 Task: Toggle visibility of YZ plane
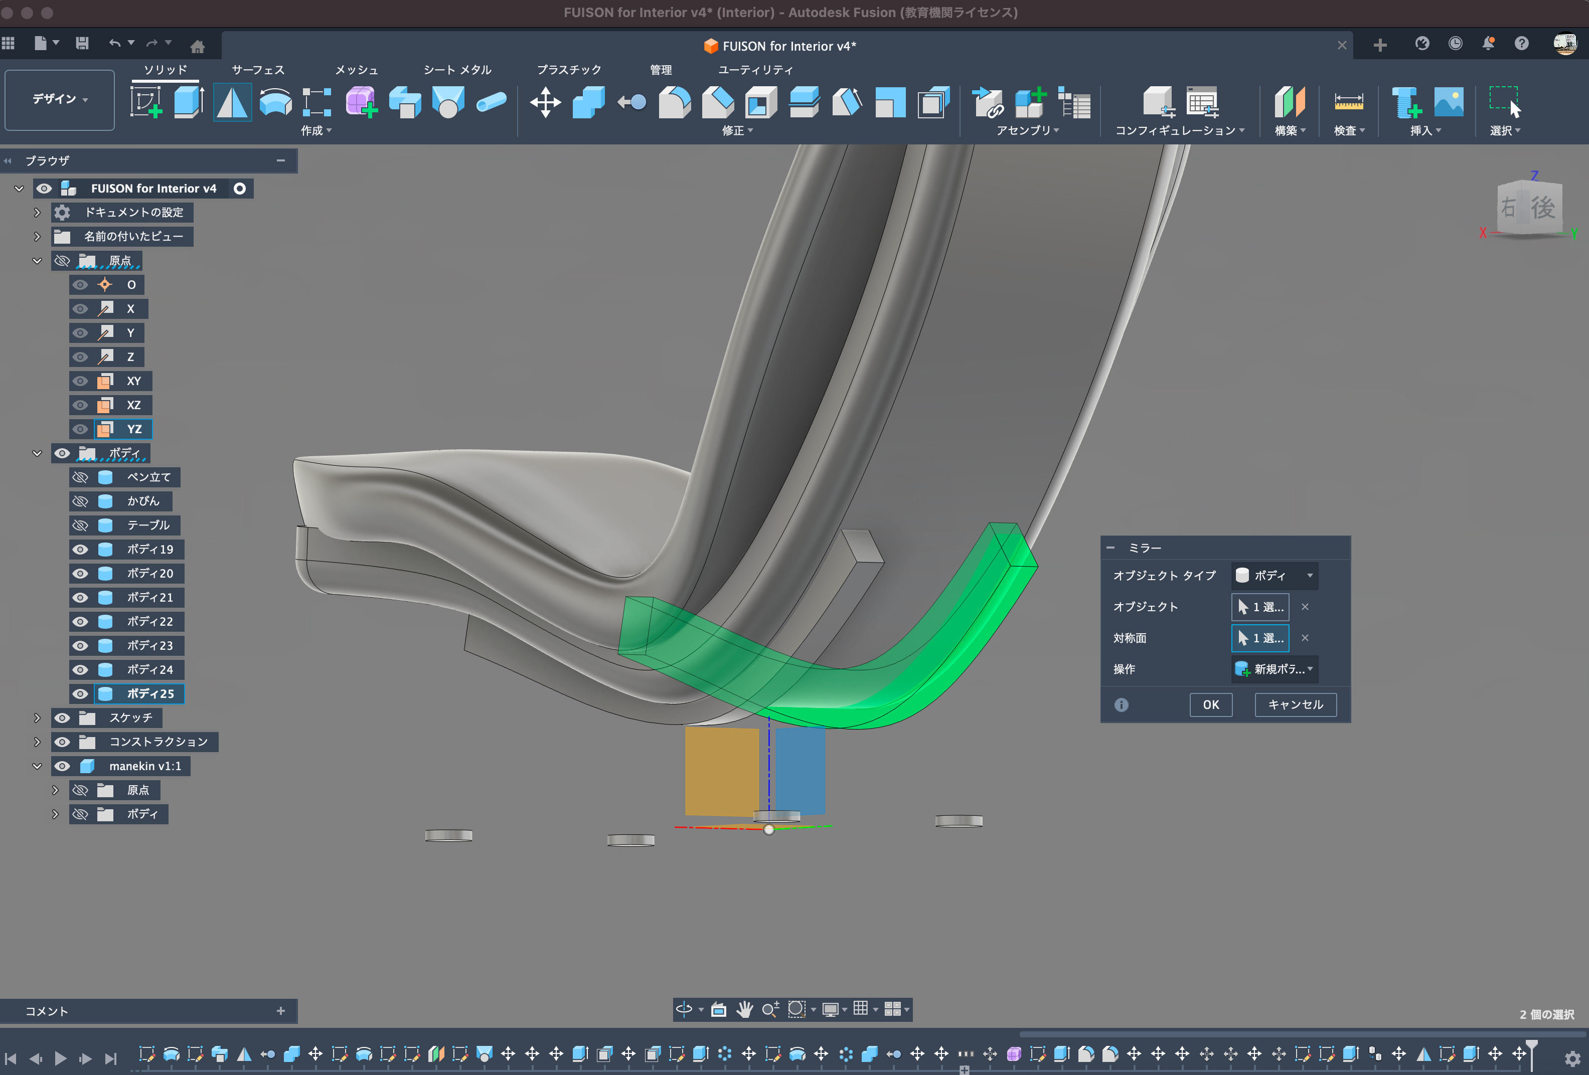click(81, 429)
